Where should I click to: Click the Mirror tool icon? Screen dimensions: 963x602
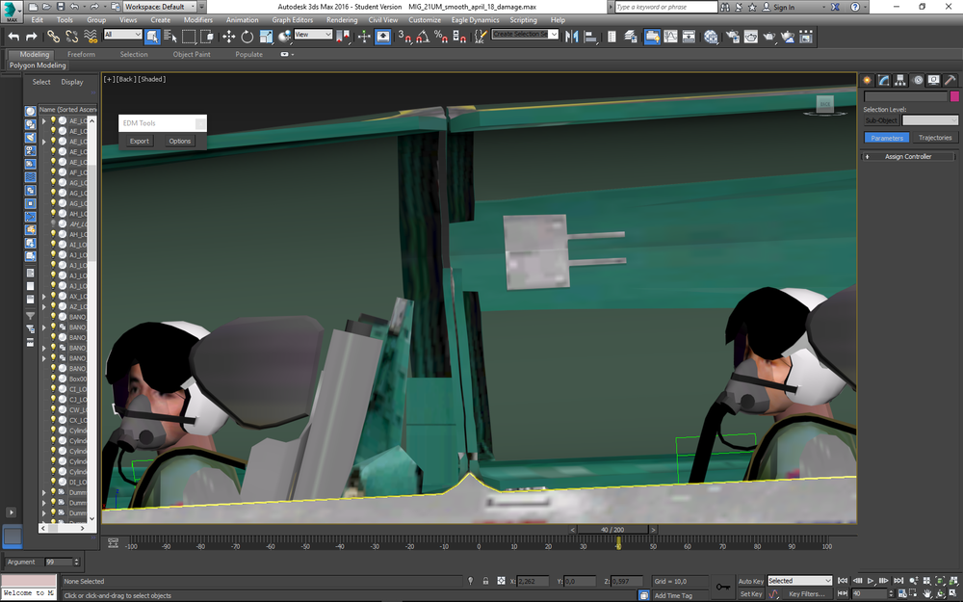pyautogui.click(x=571, y=37)
